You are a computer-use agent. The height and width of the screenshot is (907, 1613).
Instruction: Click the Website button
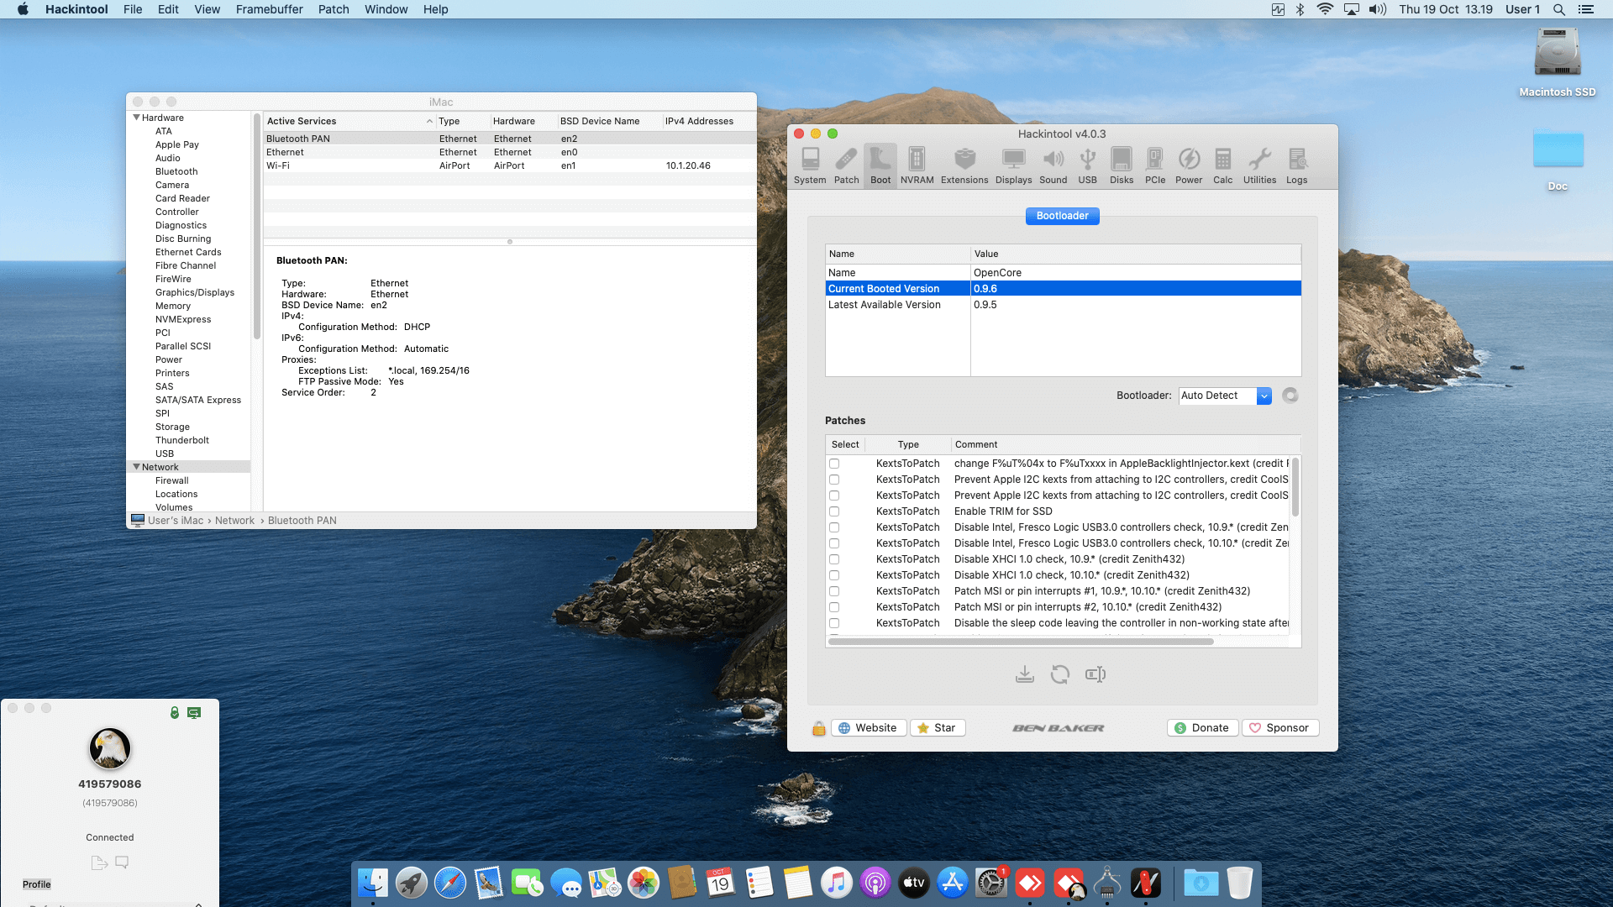pyautogui.click(x=869, y=728)
